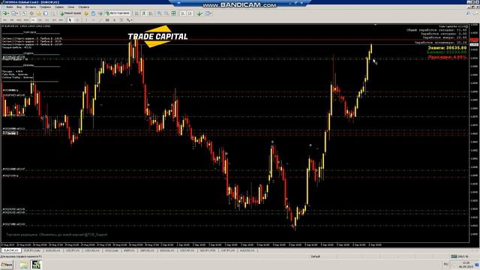Click the chart shift triangle marker atop chart
Screen dimensions: 480x270
tap(375, 25)
